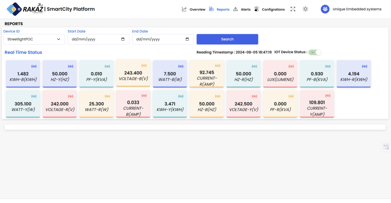Click signal icon on WATT-Y(W) card
This screenshot has height=203, width=391.
pyautogui.click(x=34, y=97)
